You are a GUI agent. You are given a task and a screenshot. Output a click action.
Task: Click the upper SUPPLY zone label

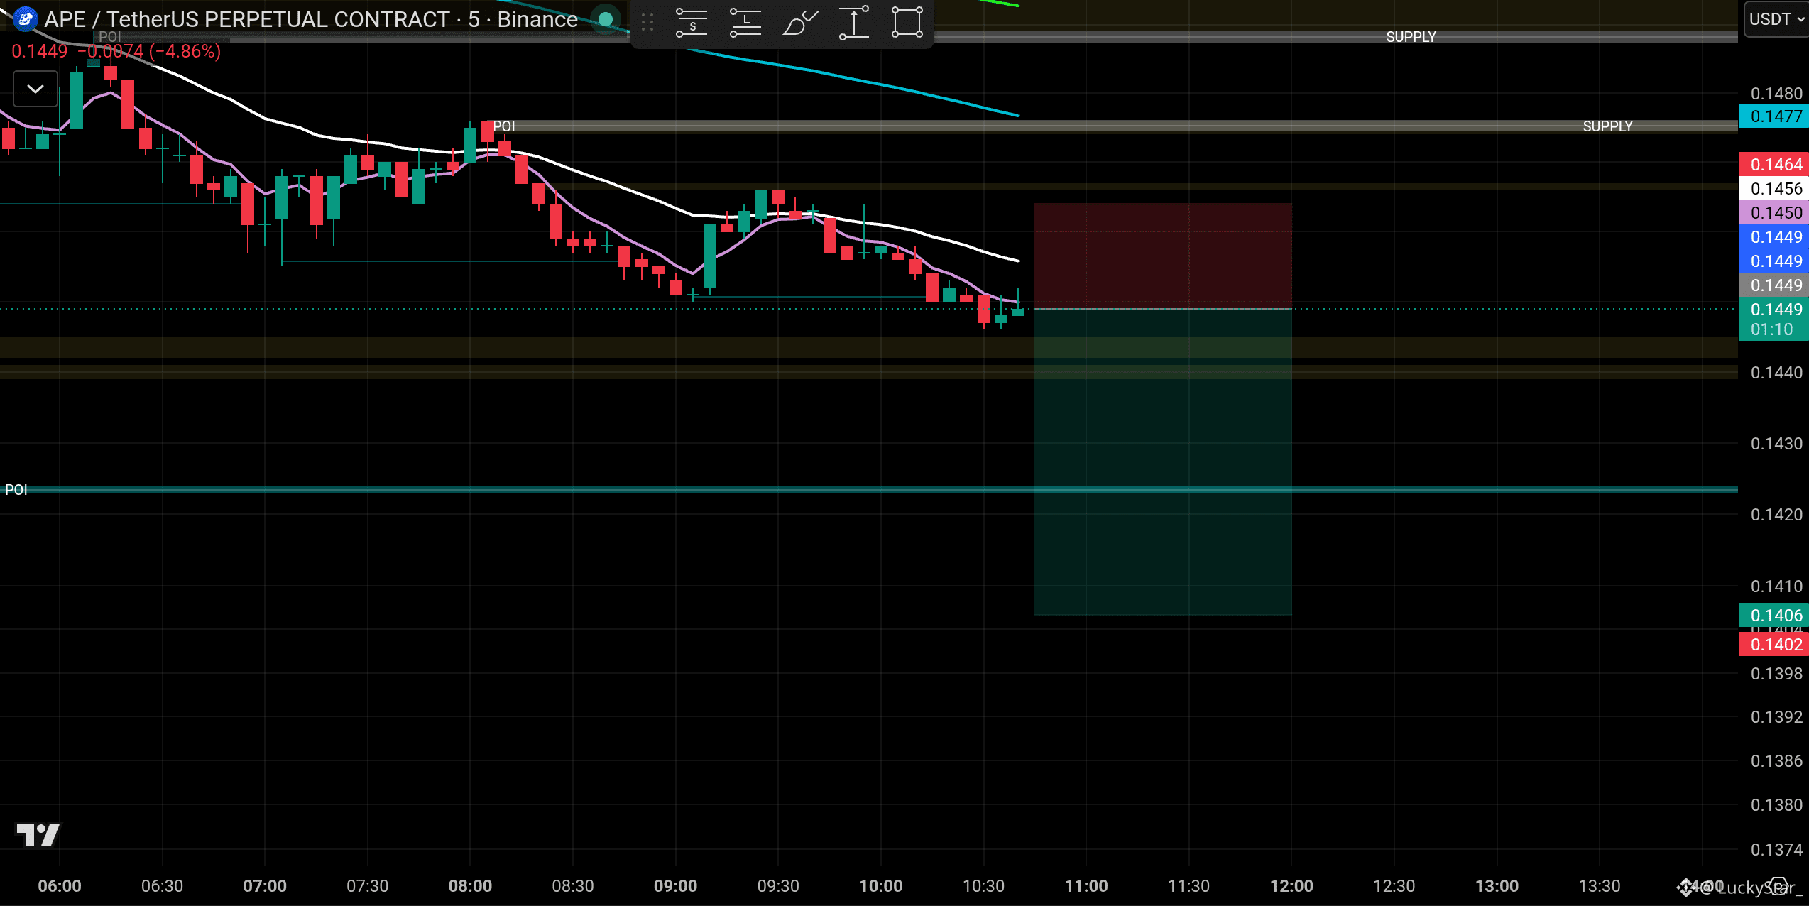1411,36
